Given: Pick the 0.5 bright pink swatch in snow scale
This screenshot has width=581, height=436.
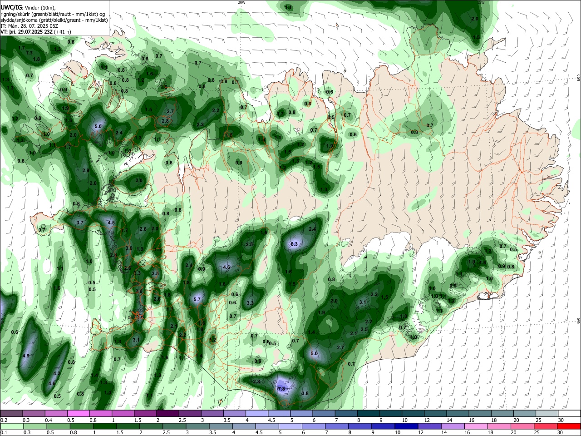Looking at the screenshot, I should pos(78,413).
